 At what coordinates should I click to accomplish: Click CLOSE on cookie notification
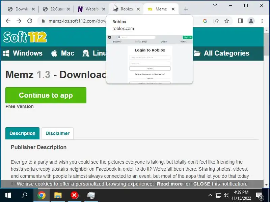201,184
